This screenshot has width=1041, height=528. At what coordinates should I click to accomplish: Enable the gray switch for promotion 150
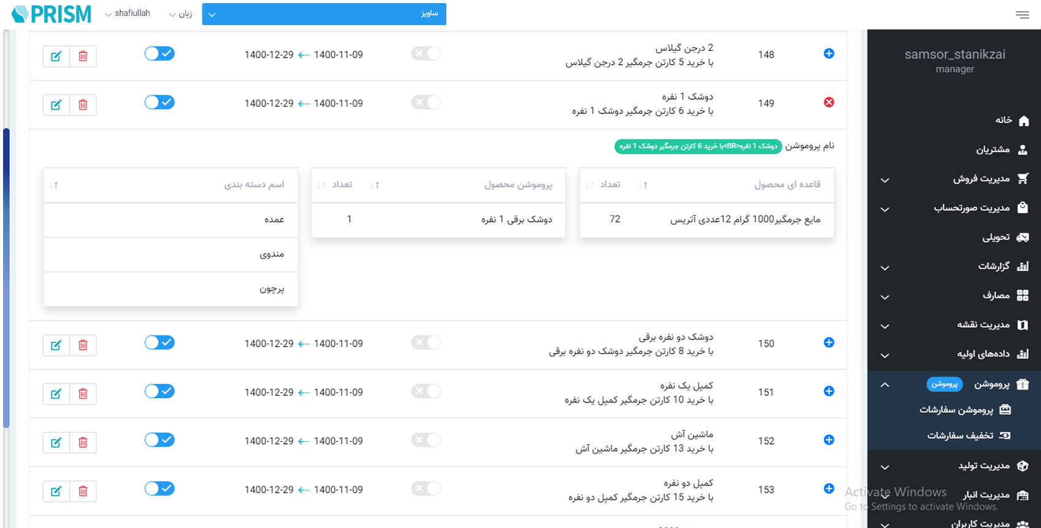click(x=425, y=342)
